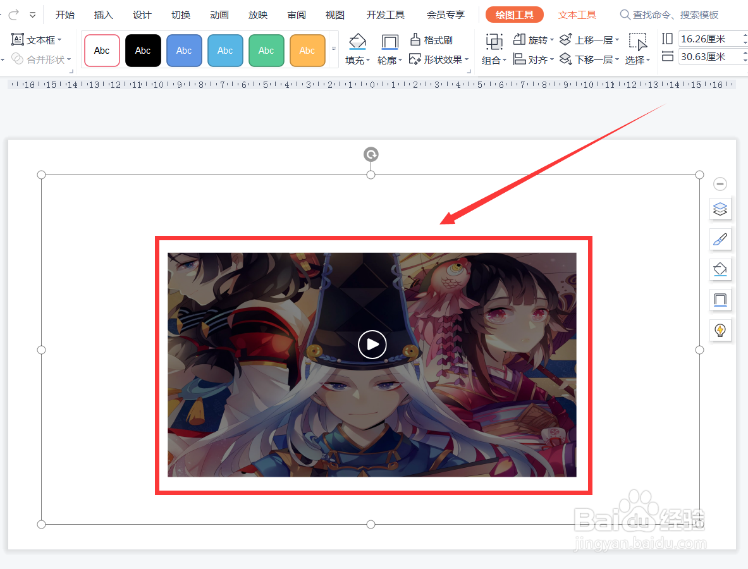Click the 文本框 text box icon

click(x=18, y=40)
